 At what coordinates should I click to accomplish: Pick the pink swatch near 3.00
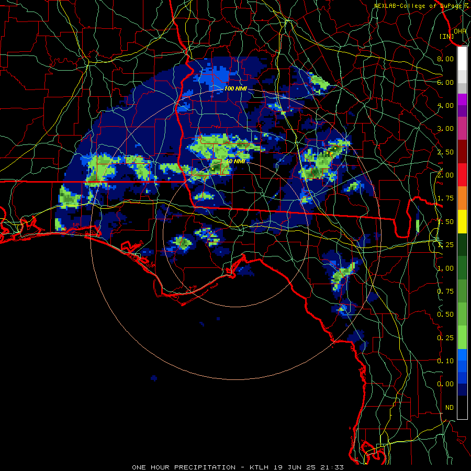(462, 129)
